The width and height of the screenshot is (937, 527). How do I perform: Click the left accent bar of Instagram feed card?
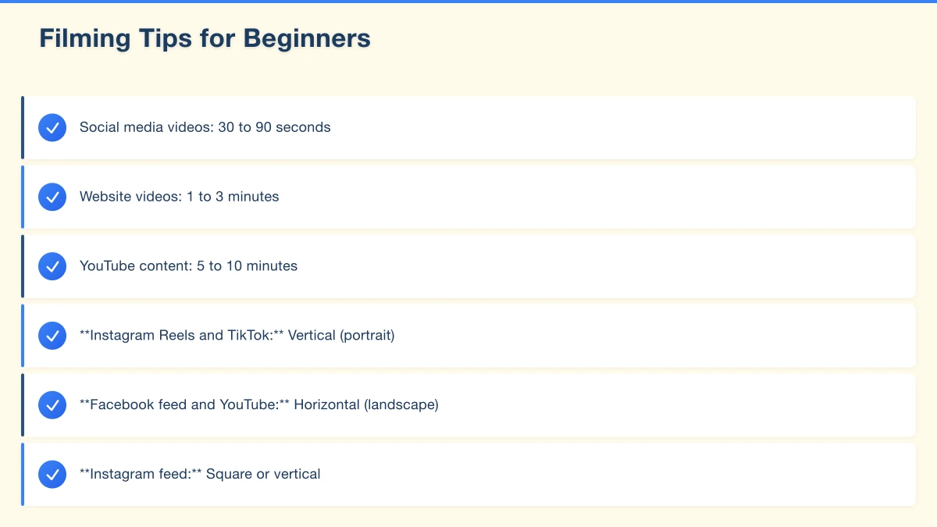pyautogui.click(x=23, y=474)
